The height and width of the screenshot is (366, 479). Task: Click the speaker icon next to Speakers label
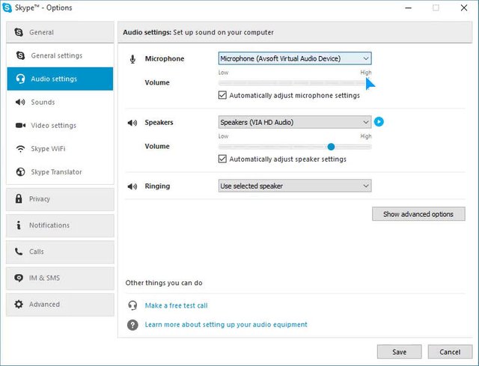click(x=132, y=123)
